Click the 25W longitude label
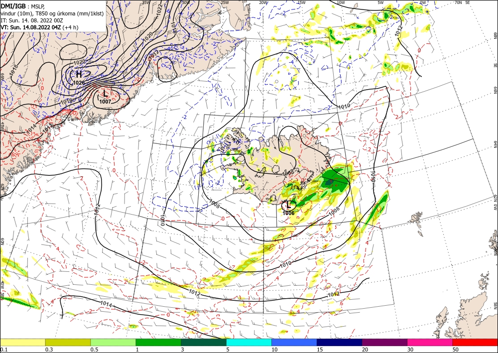Screen dimensions: 498x353 coord(225,2)
